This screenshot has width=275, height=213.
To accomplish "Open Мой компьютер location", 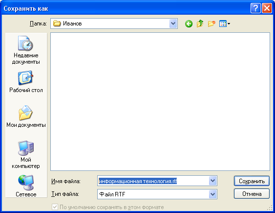I will [26, 154].
